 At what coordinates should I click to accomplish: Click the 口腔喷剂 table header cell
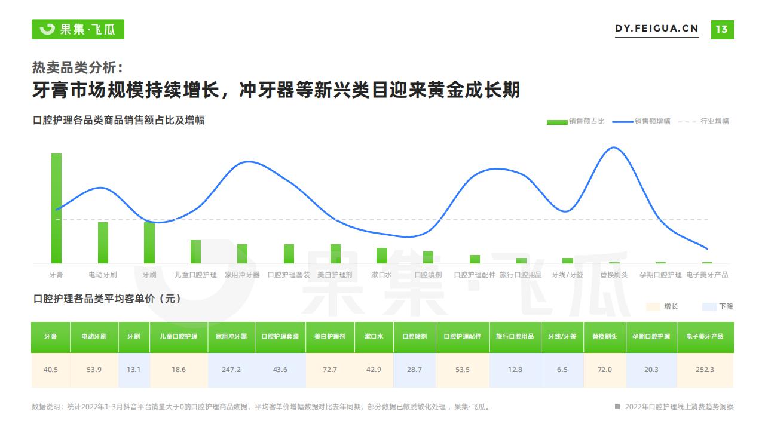pos(415,337)
